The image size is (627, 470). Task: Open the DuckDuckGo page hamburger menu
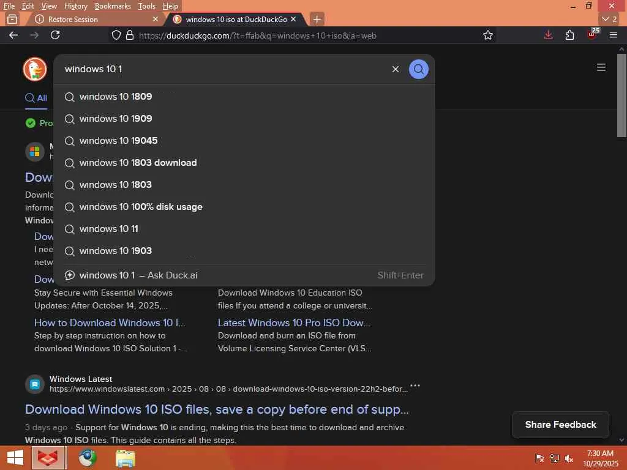pyautogui.click(x=601, y=67)
